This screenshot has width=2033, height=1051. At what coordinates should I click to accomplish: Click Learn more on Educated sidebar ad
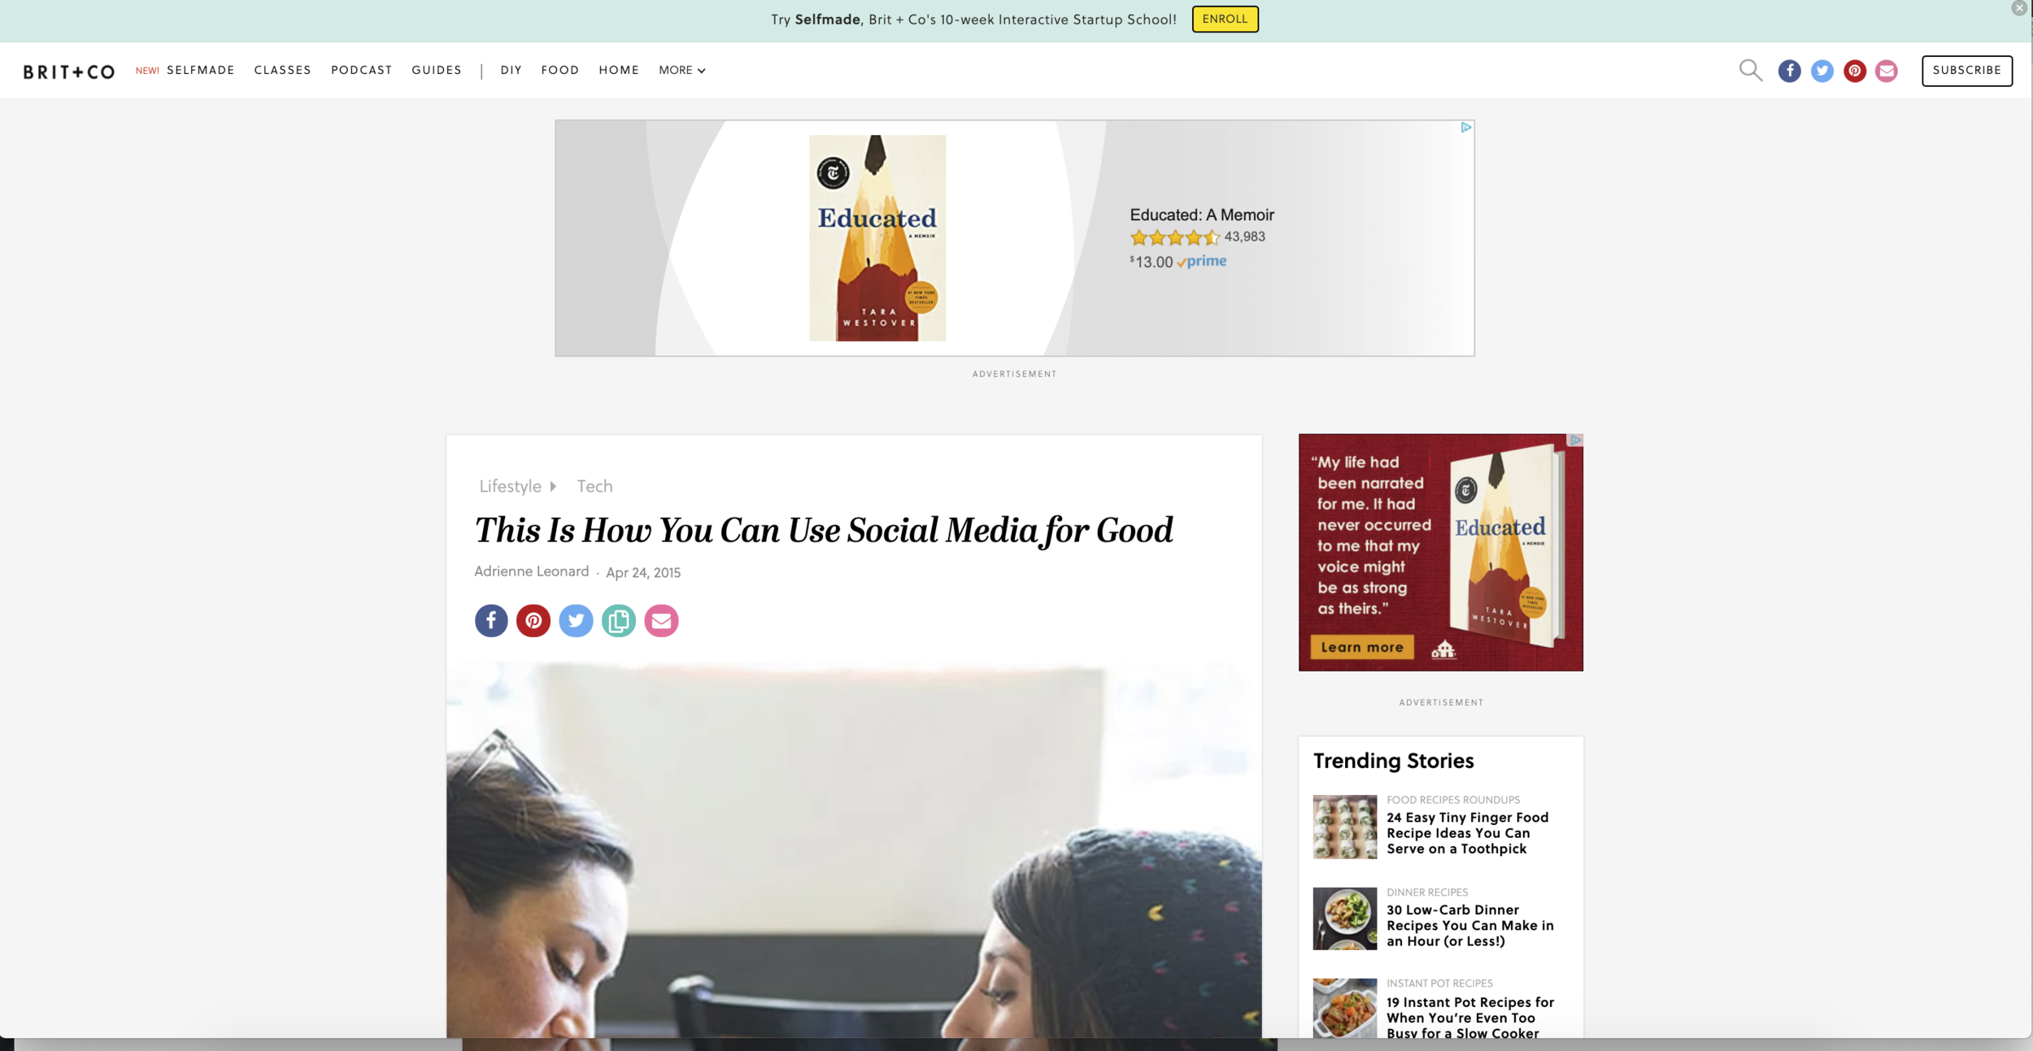click(1362, 647)
